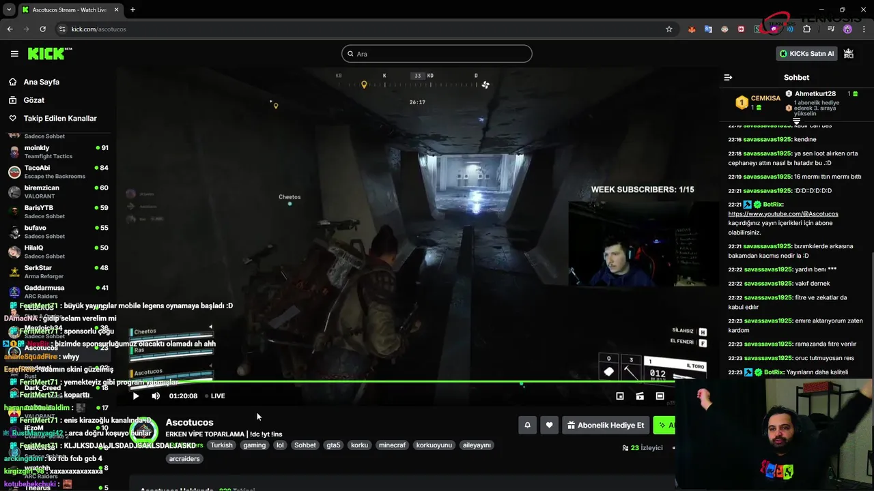Open the Ascotucos channel name
The width and height of the screenshot is (874, 491).
tap(189, 423)
